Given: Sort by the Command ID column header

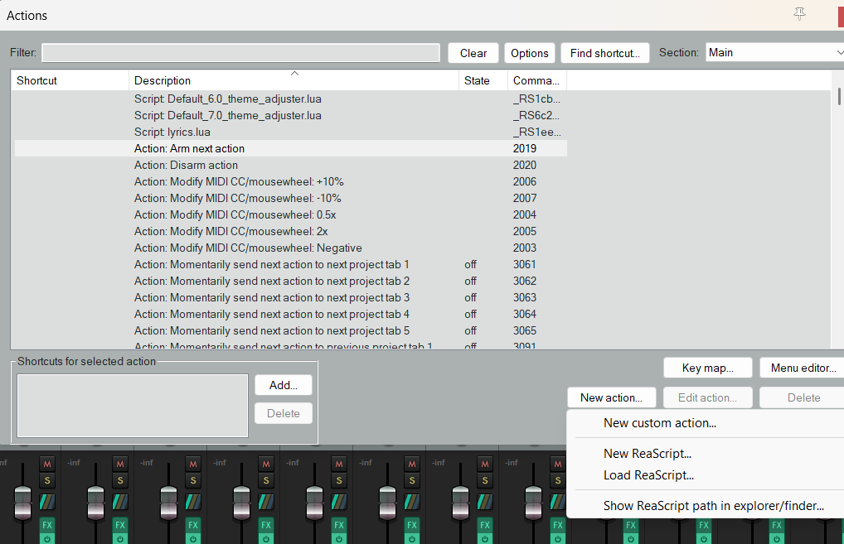Looking at the screenshot, I should pos(536,80).
